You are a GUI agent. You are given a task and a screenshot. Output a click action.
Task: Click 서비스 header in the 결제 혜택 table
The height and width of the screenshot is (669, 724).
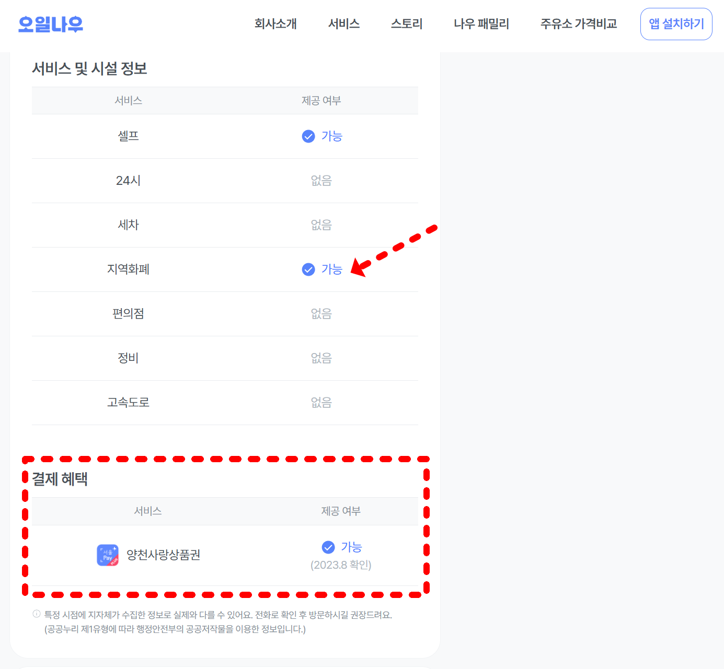148,511
